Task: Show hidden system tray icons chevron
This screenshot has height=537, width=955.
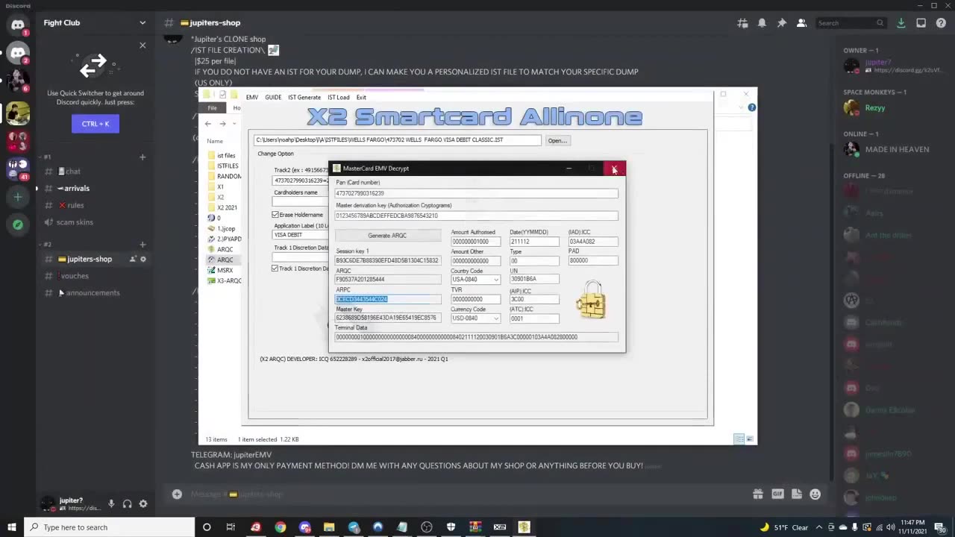Action: [819, 527]
